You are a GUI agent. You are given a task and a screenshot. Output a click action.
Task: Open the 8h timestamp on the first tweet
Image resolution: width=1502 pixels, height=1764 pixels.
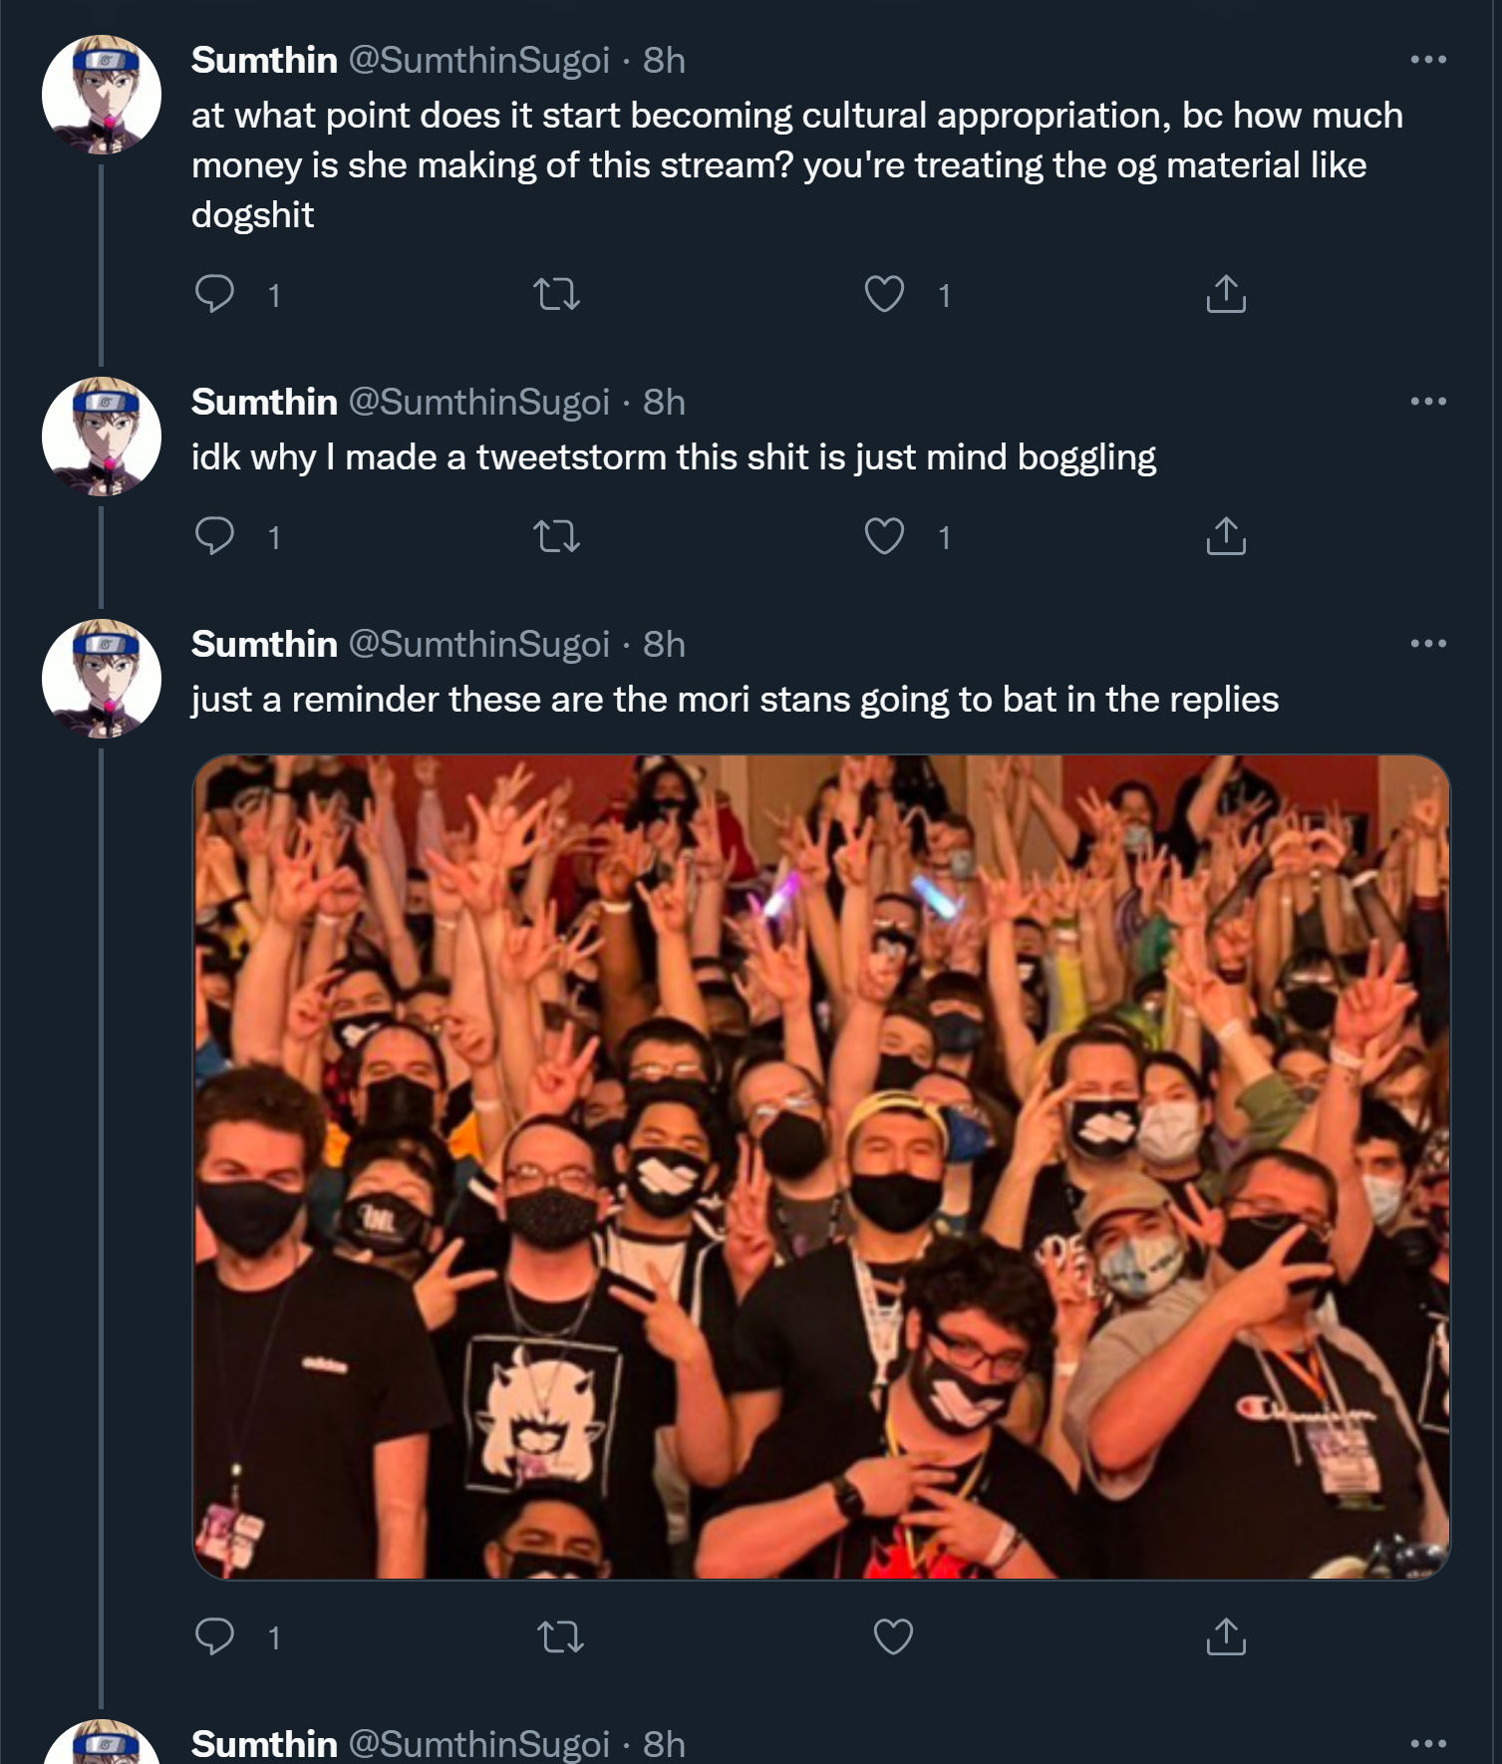(x=664, y=61)
